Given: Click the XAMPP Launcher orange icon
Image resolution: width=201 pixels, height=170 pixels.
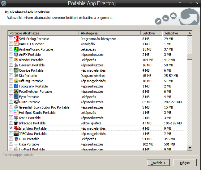Looking at the screenshot, I should 16,44.
